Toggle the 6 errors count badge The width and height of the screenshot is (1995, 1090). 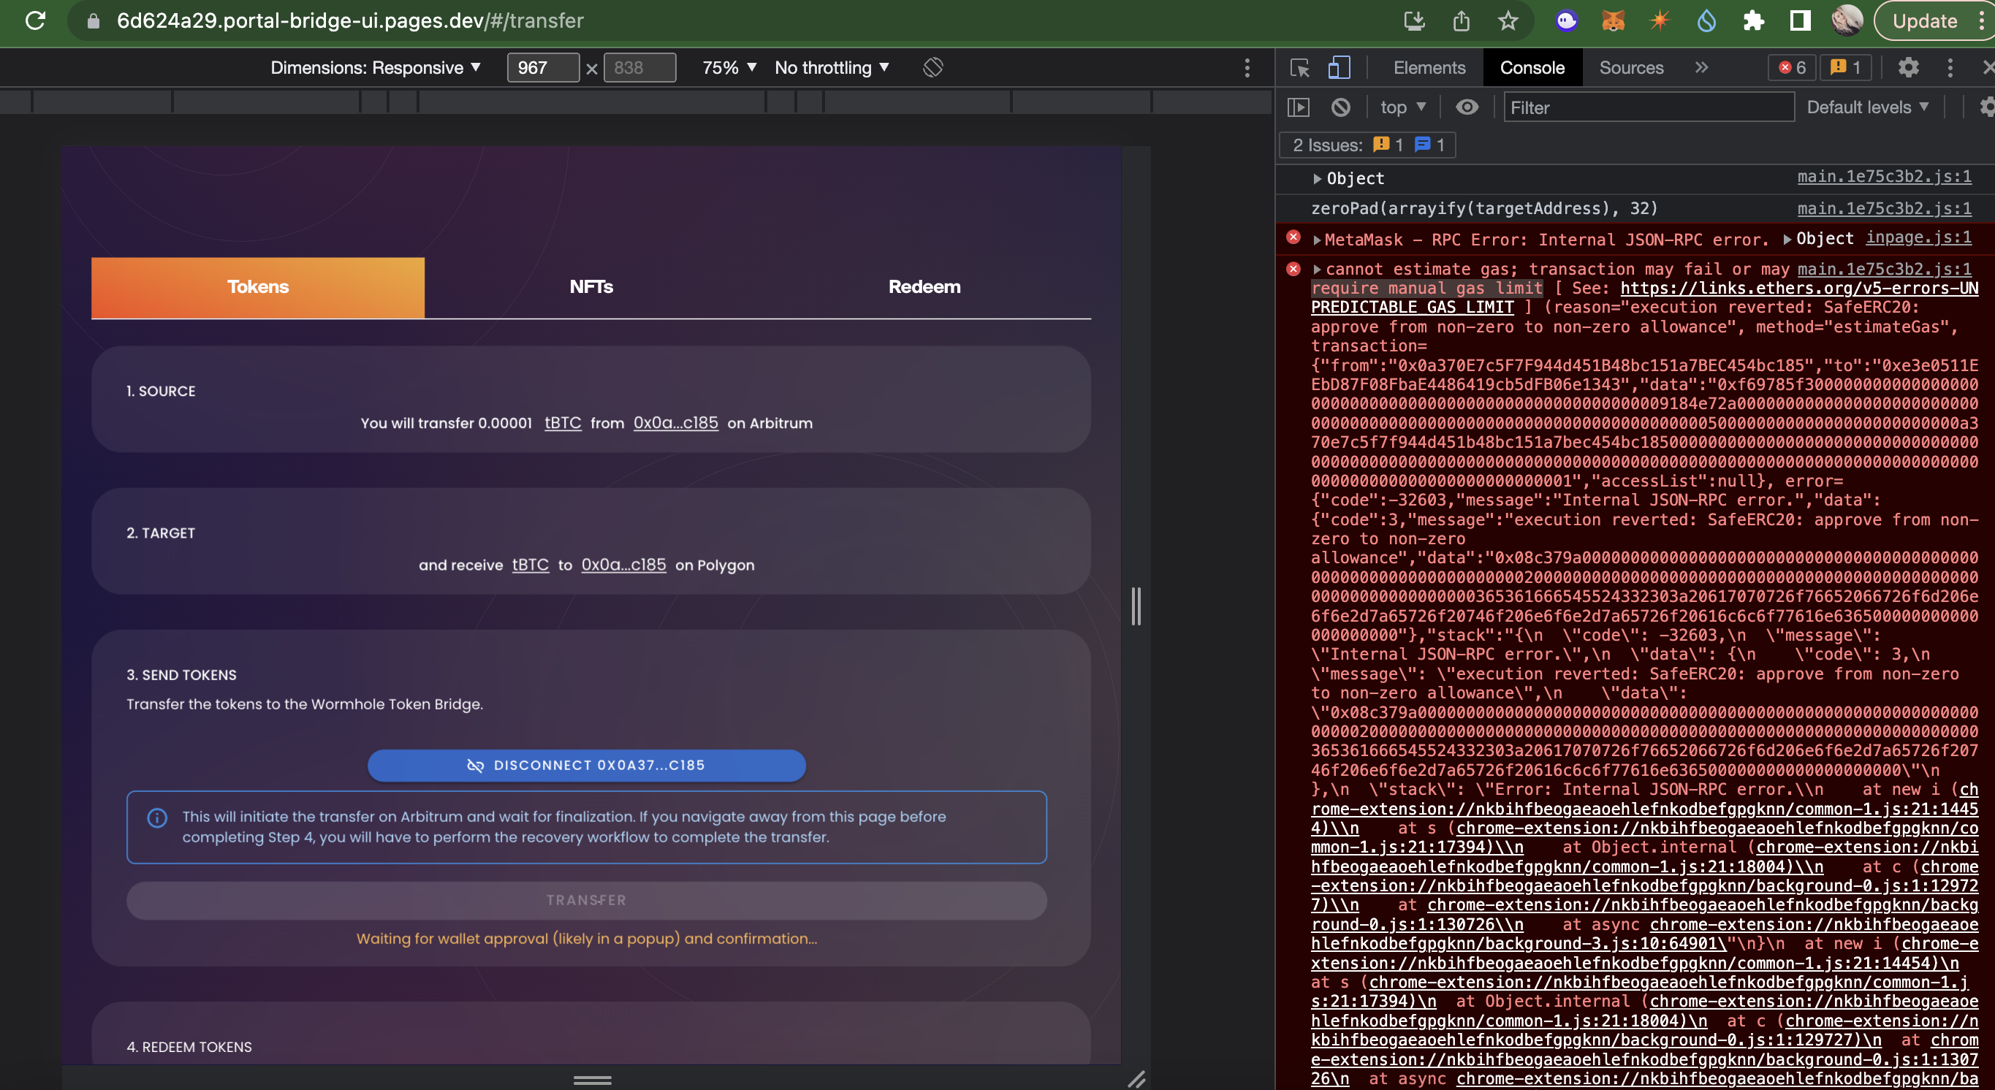(x=1790, y=68)
